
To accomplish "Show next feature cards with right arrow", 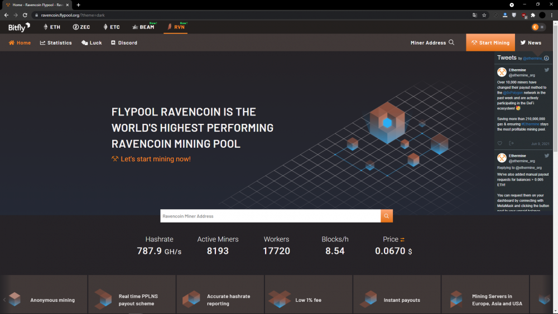I will (549, 299).
